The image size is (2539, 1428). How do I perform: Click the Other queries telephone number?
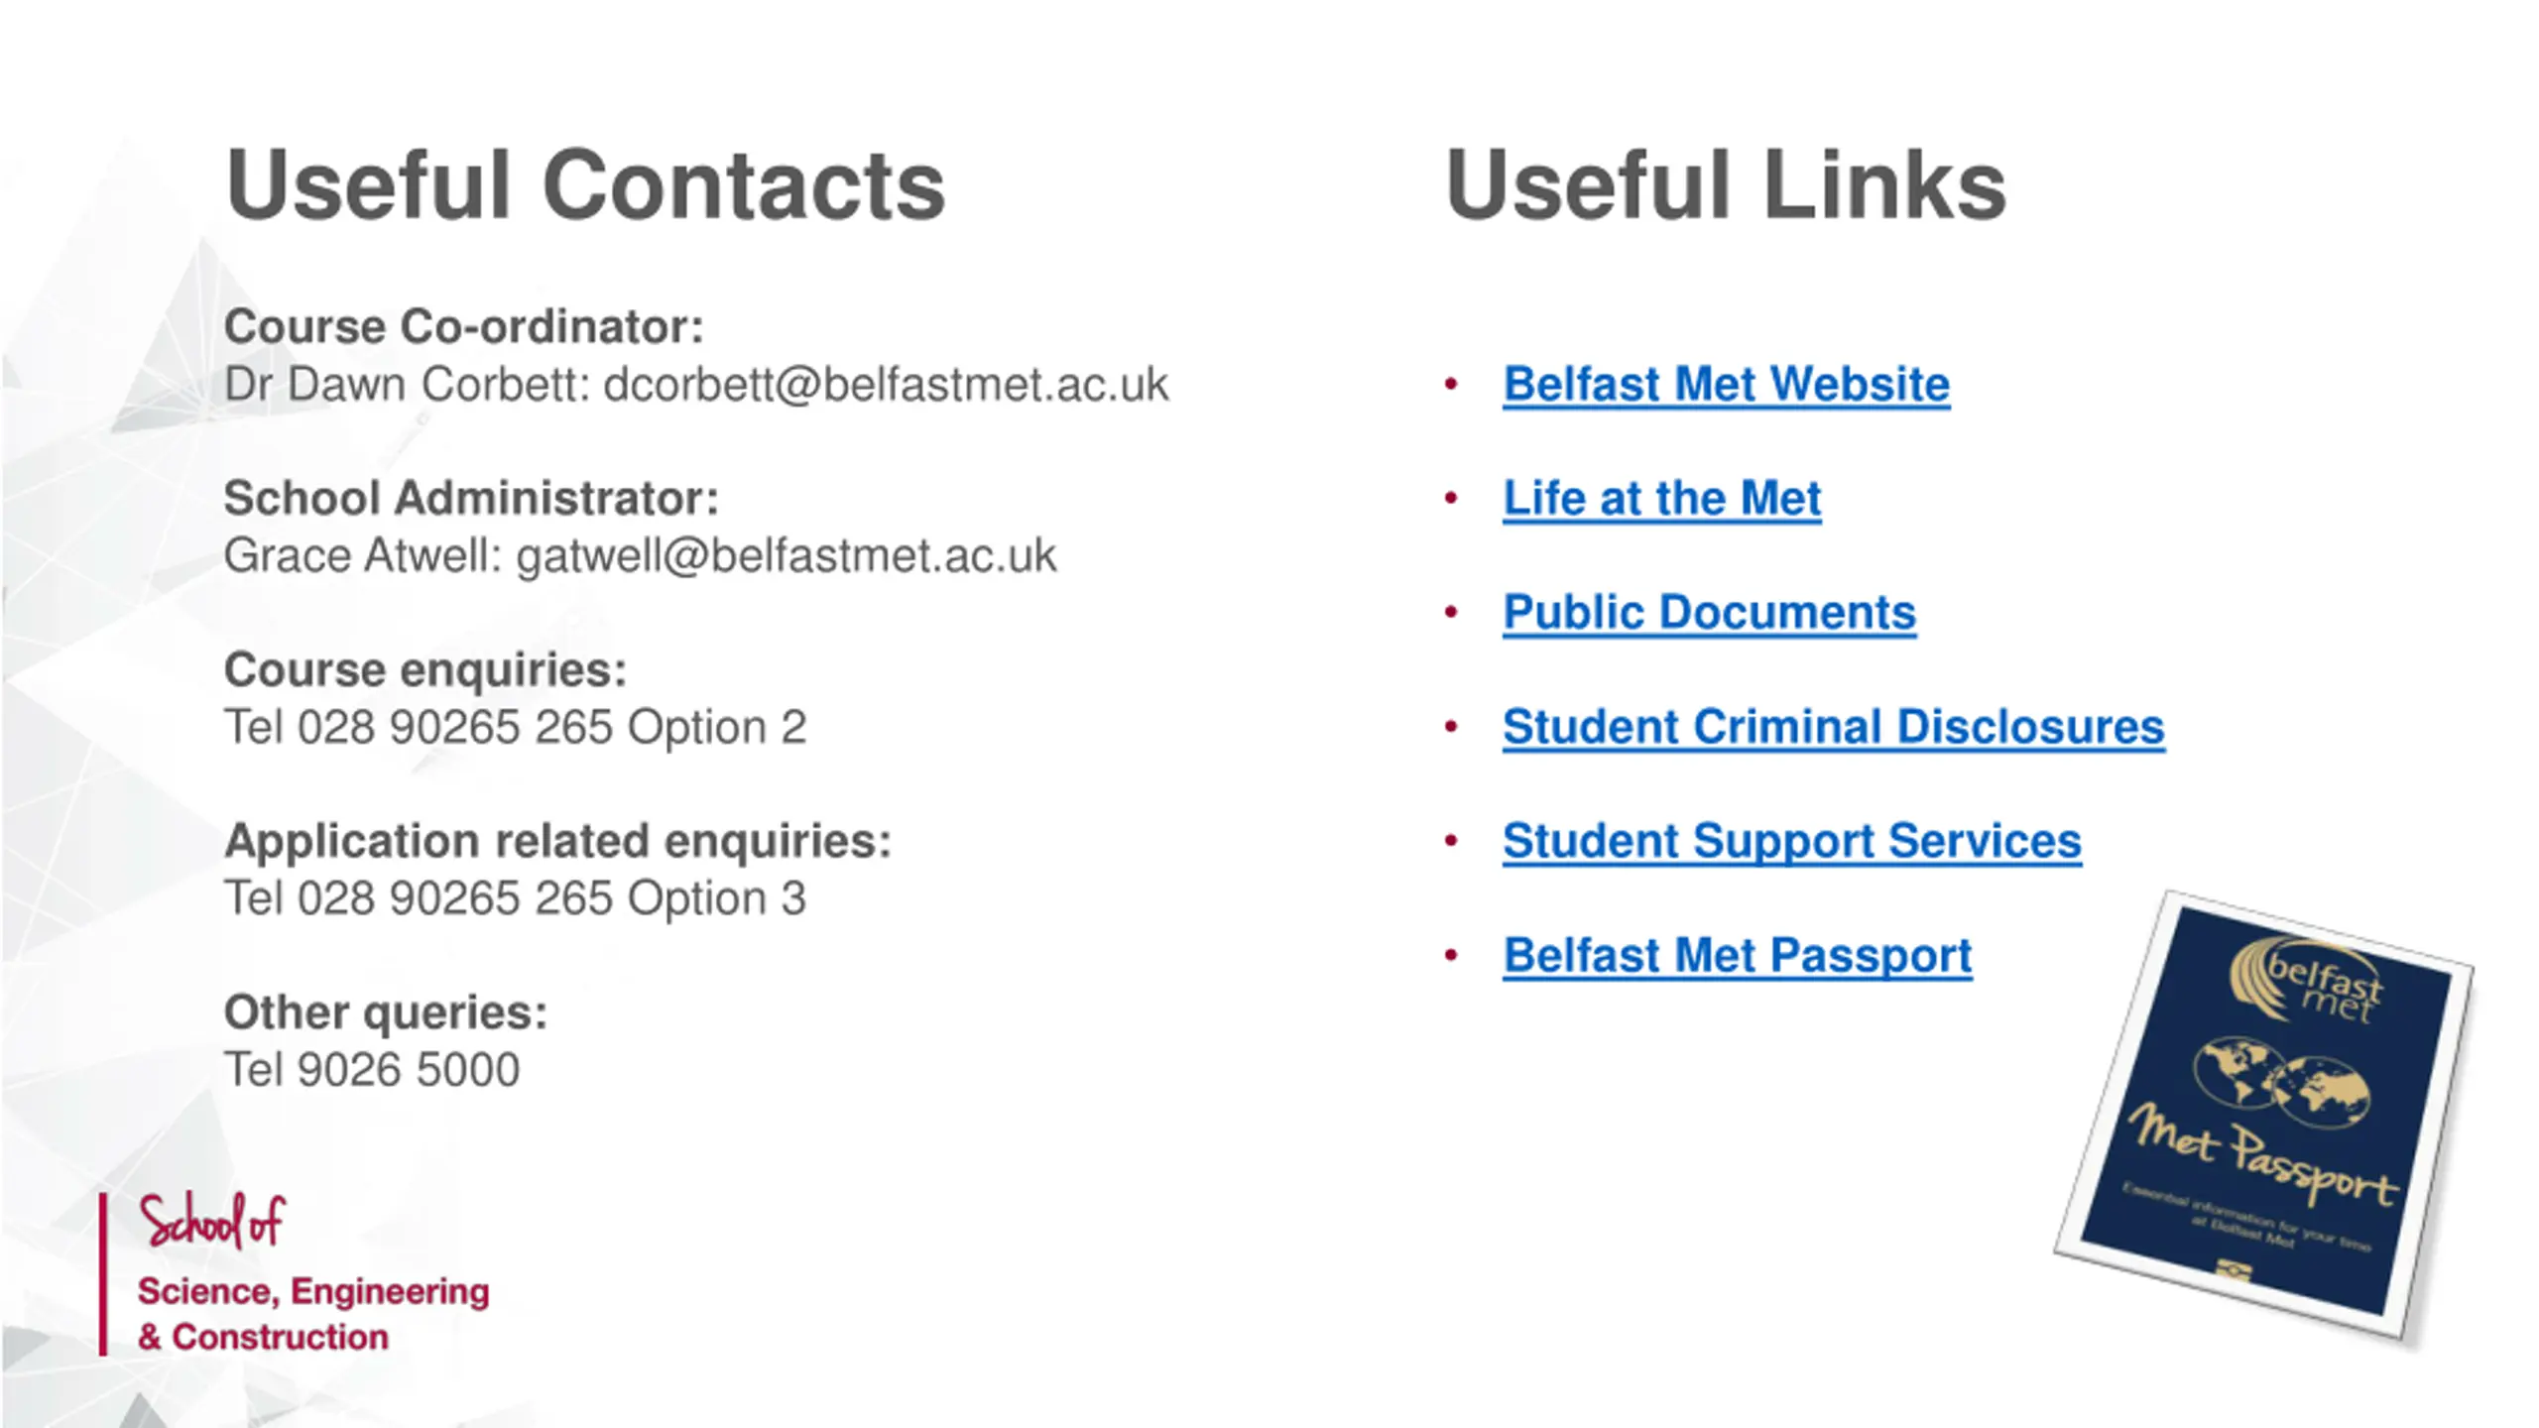[372, 1070]
